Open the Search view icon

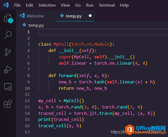pyautogui.click(x=8, y=35)
